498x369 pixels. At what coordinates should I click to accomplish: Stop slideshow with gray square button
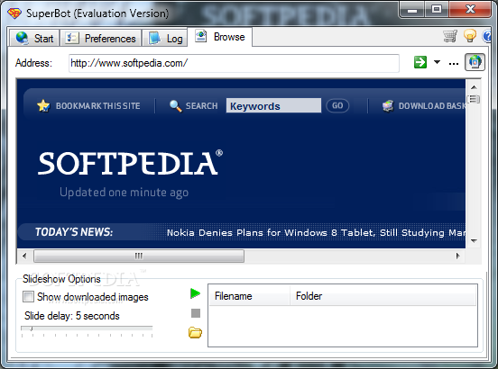pyautogui.click(x=196, y=313)
